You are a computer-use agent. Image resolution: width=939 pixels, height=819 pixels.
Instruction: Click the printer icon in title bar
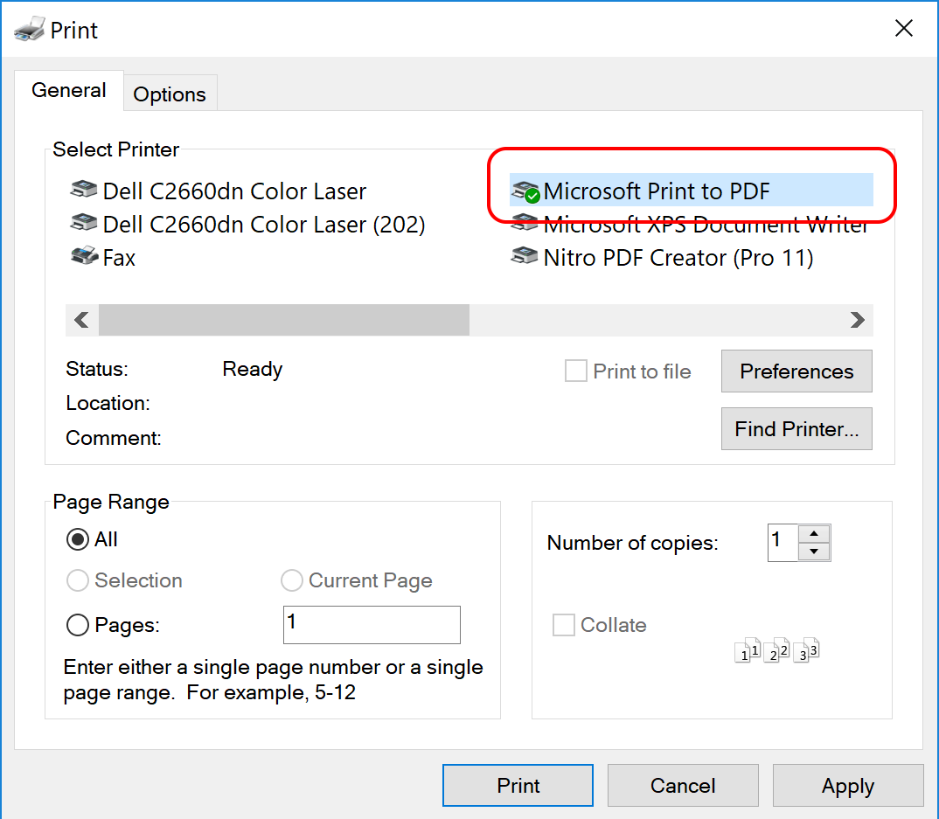(30, 29)
